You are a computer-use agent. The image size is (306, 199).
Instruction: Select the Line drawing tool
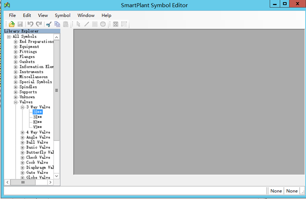tap(87, 24)
